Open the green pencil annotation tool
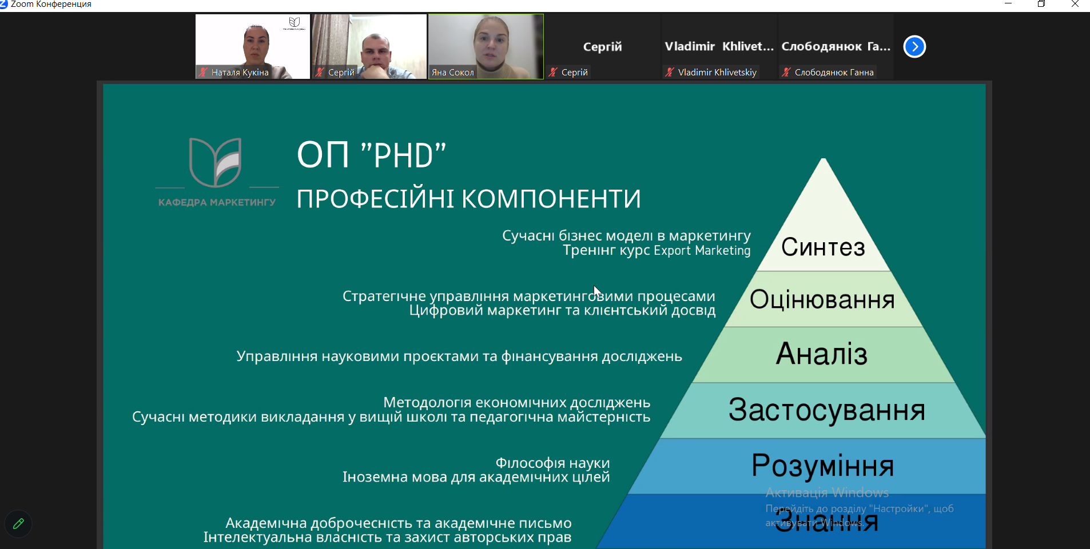The width and height of the screenshot is (1090, 549). click(x=18, y=523)
